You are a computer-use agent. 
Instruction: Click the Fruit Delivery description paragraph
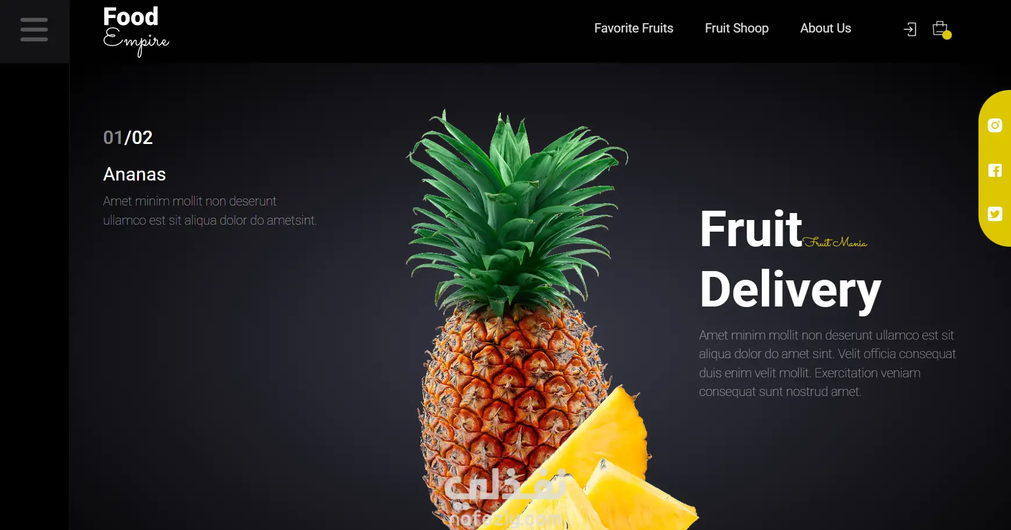point(827,363)
